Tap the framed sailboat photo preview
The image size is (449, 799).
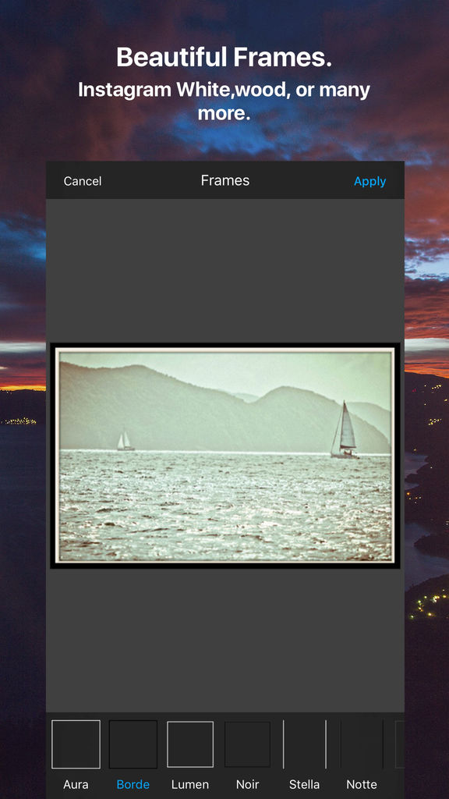[x=225, y=456]
